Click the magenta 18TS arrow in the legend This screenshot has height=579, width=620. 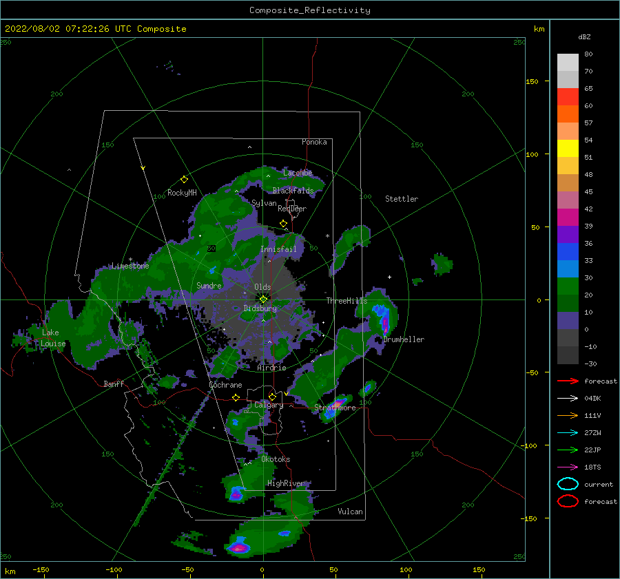pos(568,467)
